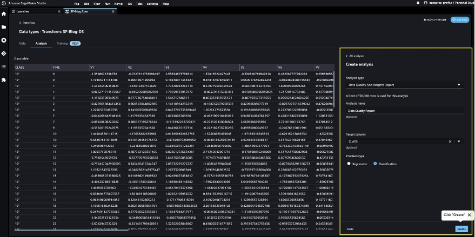Open the Kernel menu
The image size is (475, 237).
coord(119,4)
